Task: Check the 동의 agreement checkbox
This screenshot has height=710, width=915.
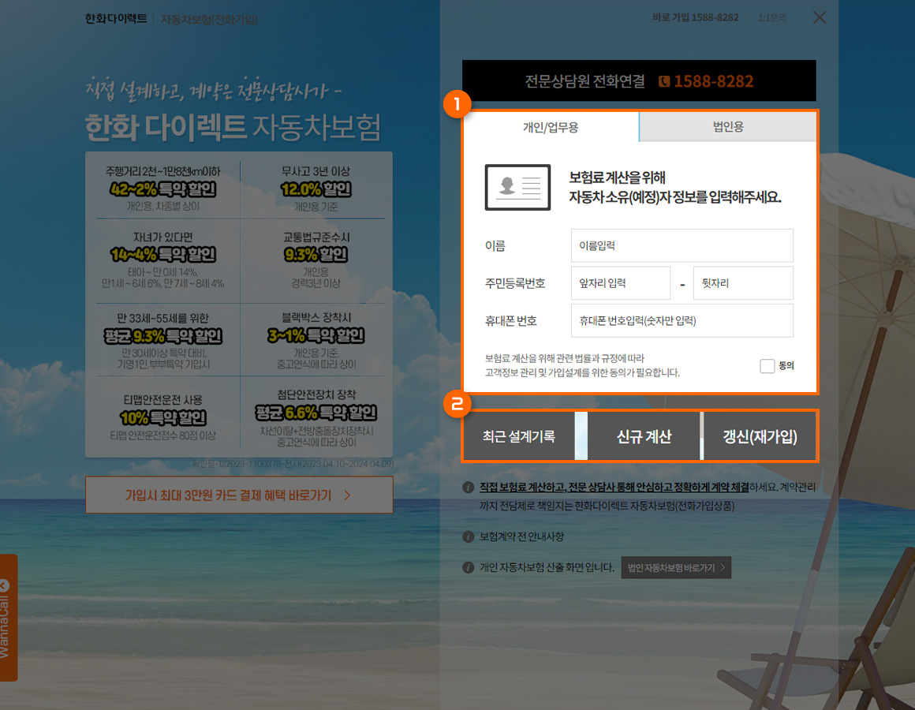Action: (767, 366)
